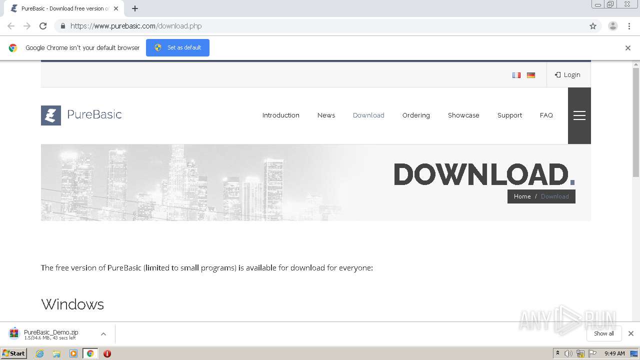Viewport: 640px width, 360px height.
Task: Open the News menu item
Action: pyautogui.click(x=326, y=115)
